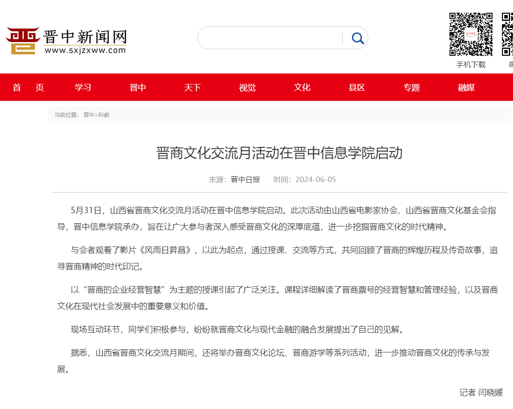Click the reporter byline 记者 闫晓媛
Image resolution: width=513 pixels, height=409 pixels.
pyautogui.click(x=481, y=393)
